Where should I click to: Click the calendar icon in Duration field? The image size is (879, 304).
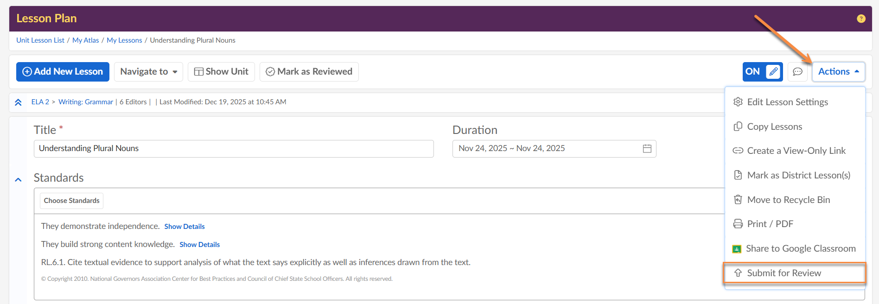(x=647, y=149)
